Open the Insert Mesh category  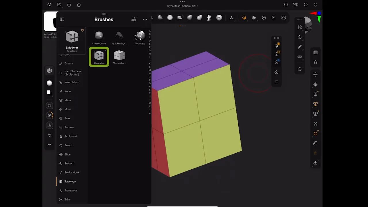click(x=72, y=82)
